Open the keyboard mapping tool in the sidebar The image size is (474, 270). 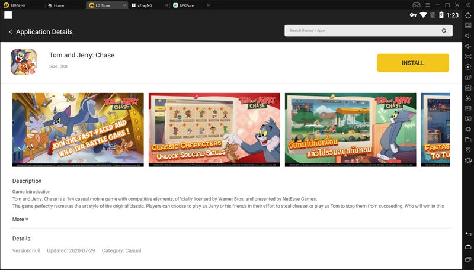468,25
